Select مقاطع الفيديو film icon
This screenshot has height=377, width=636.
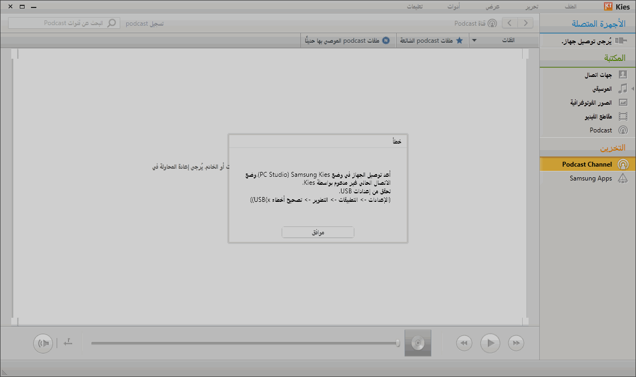click(x=623, y=116)
